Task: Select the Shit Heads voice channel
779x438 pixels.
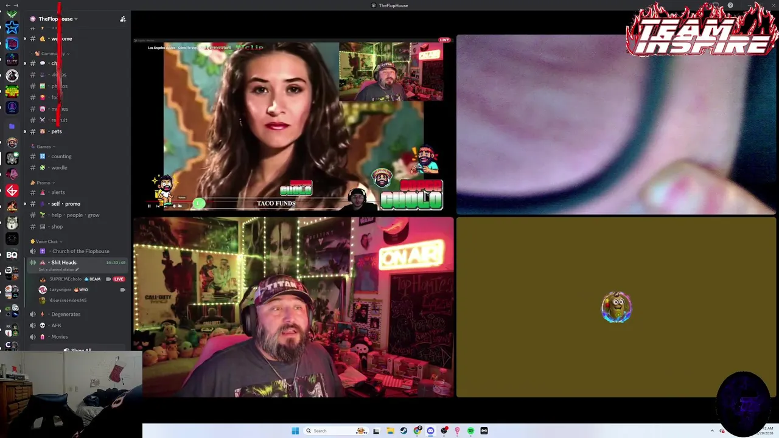Action: 64,263
